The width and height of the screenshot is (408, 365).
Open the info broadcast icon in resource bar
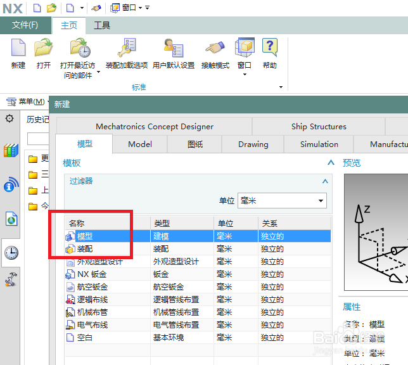tap(11, 184)
